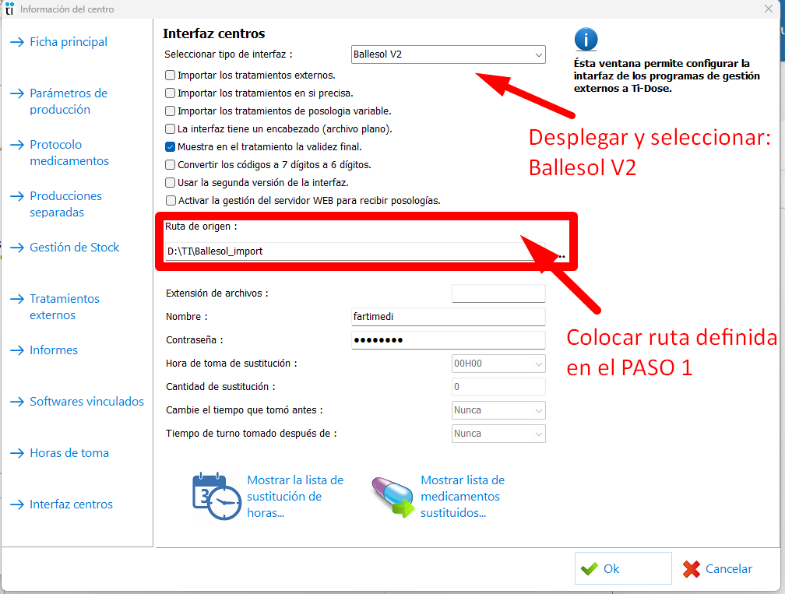Click the Contraseña password field
The image size is (785, 594).
[x=448, y=340]
